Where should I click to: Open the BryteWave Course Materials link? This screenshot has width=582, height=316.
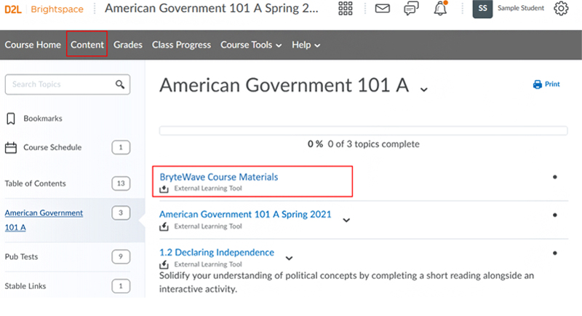pyautogui.click(x=219, y=177)
